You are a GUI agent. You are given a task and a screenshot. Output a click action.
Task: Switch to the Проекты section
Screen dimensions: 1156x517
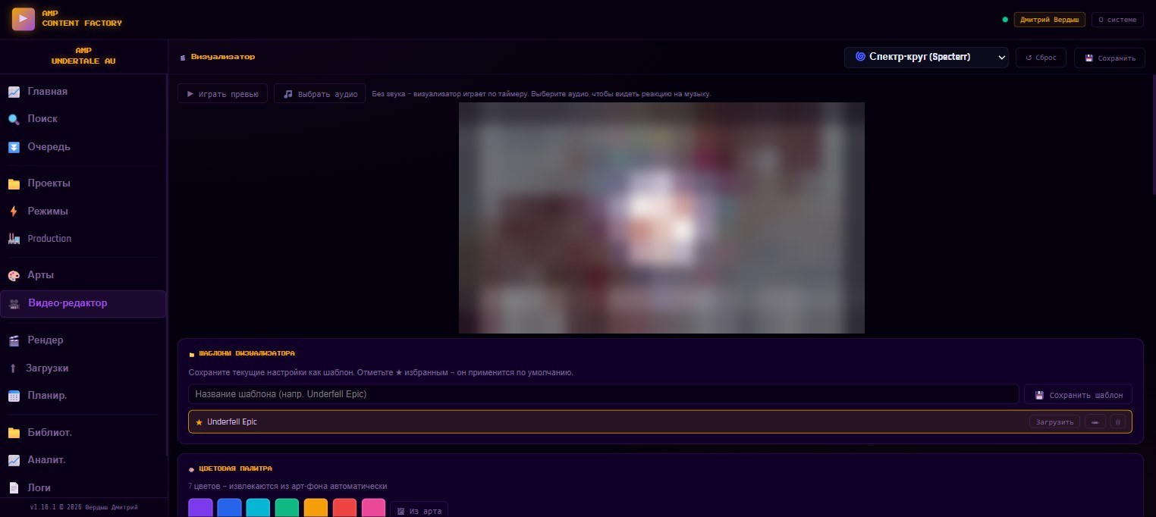[83, 183]
